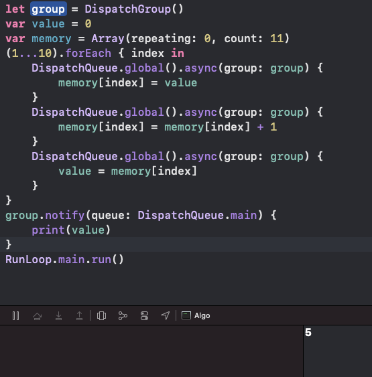Click the Step Over debug icon

(38, 315)
